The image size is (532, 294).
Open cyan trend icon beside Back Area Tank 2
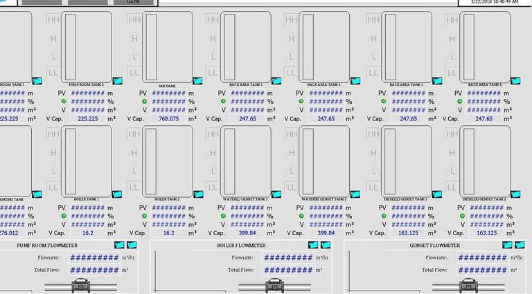[x=355, y=81]
